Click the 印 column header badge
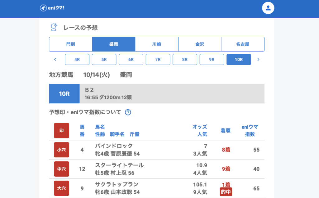Image resolution: width=319 pixels, height=198 pixels. (x=61, y=130)
